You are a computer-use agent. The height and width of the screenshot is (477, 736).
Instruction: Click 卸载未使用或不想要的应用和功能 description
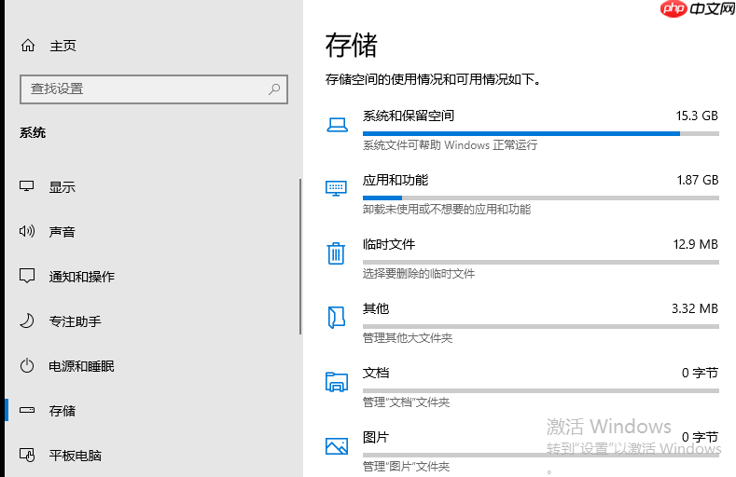coord(447,210)
